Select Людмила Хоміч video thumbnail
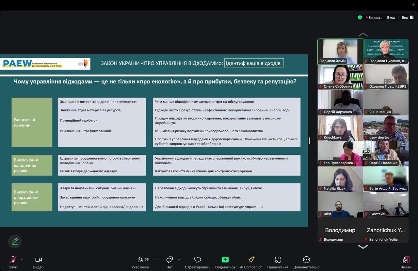418x271 pixels. click(x=340, y=51)
